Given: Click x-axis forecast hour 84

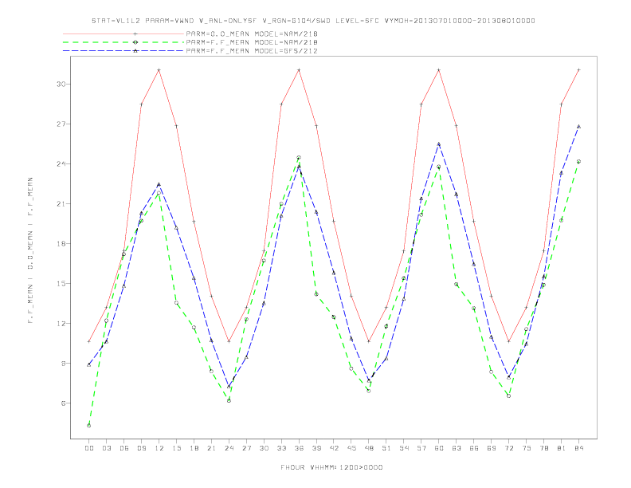Looking at the screenshot, I should pyautogui.click(x=578, y=448).
